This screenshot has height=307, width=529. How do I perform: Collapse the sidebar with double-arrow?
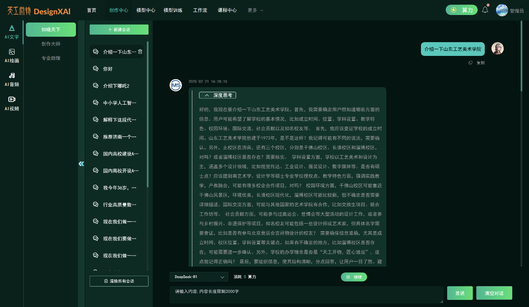pyautogui.click(x=81, y=164)
